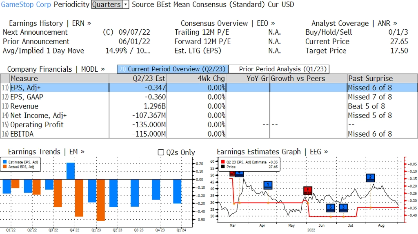Screen dimensions: 418x234
Task: Click the EBITDA estimate -115.000M
Action: 149,134
